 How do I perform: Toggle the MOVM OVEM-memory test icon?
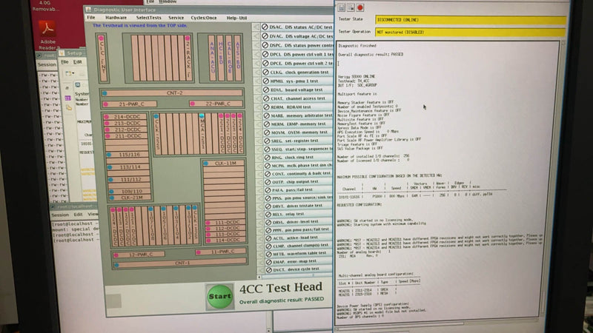[267, 132]
